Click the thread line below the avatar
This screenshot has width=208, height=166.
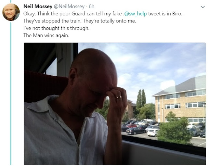11,94
